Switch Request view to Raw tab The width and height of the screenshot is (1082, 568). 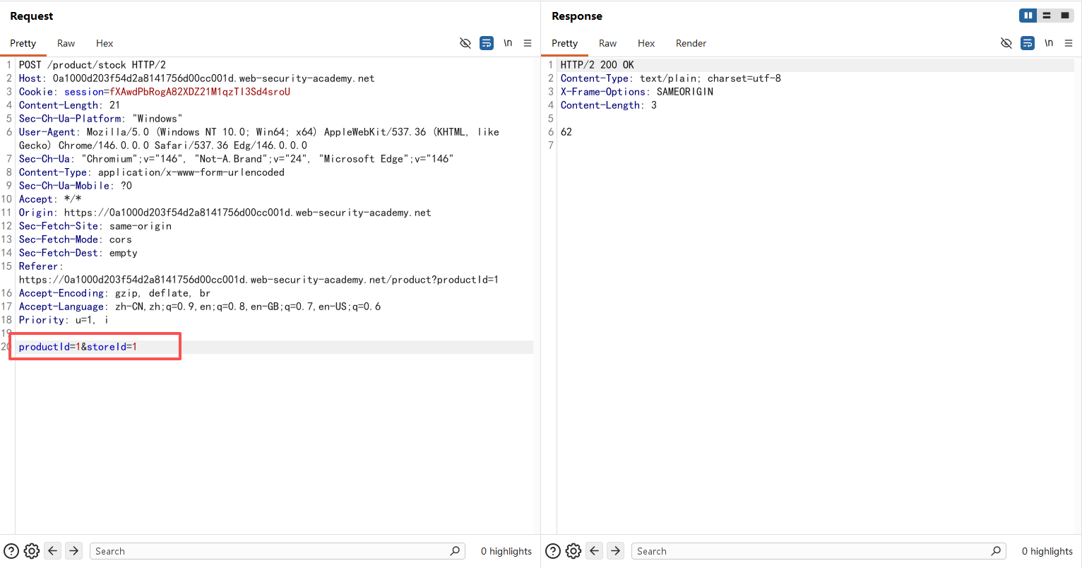[66, 43]
